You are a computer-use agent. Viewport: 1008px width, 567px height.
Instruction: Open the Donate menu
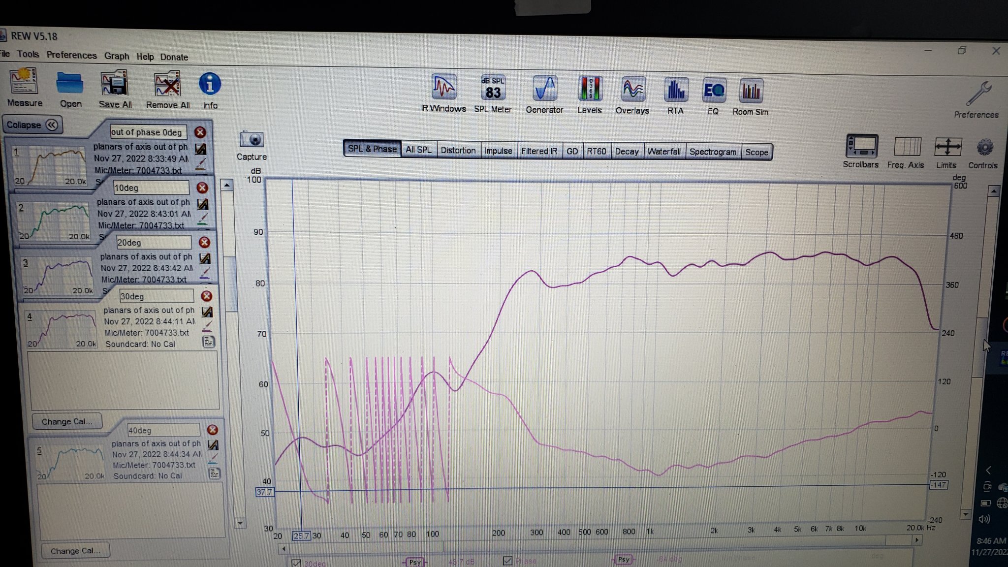174,57
